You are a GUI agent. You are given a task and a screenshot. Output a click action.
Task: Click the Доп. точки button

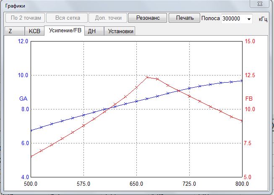click(108, 18)
